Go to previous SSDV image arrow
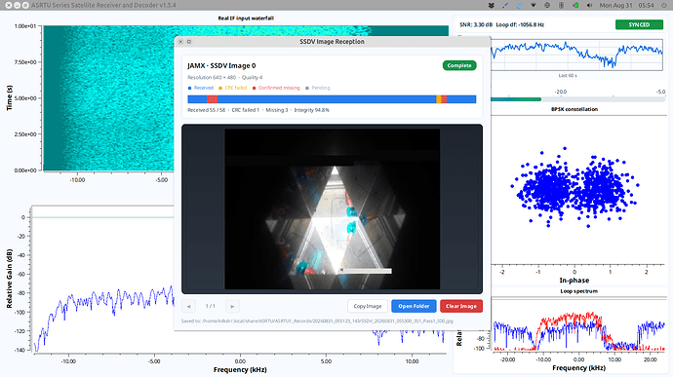 pos(189,306)
